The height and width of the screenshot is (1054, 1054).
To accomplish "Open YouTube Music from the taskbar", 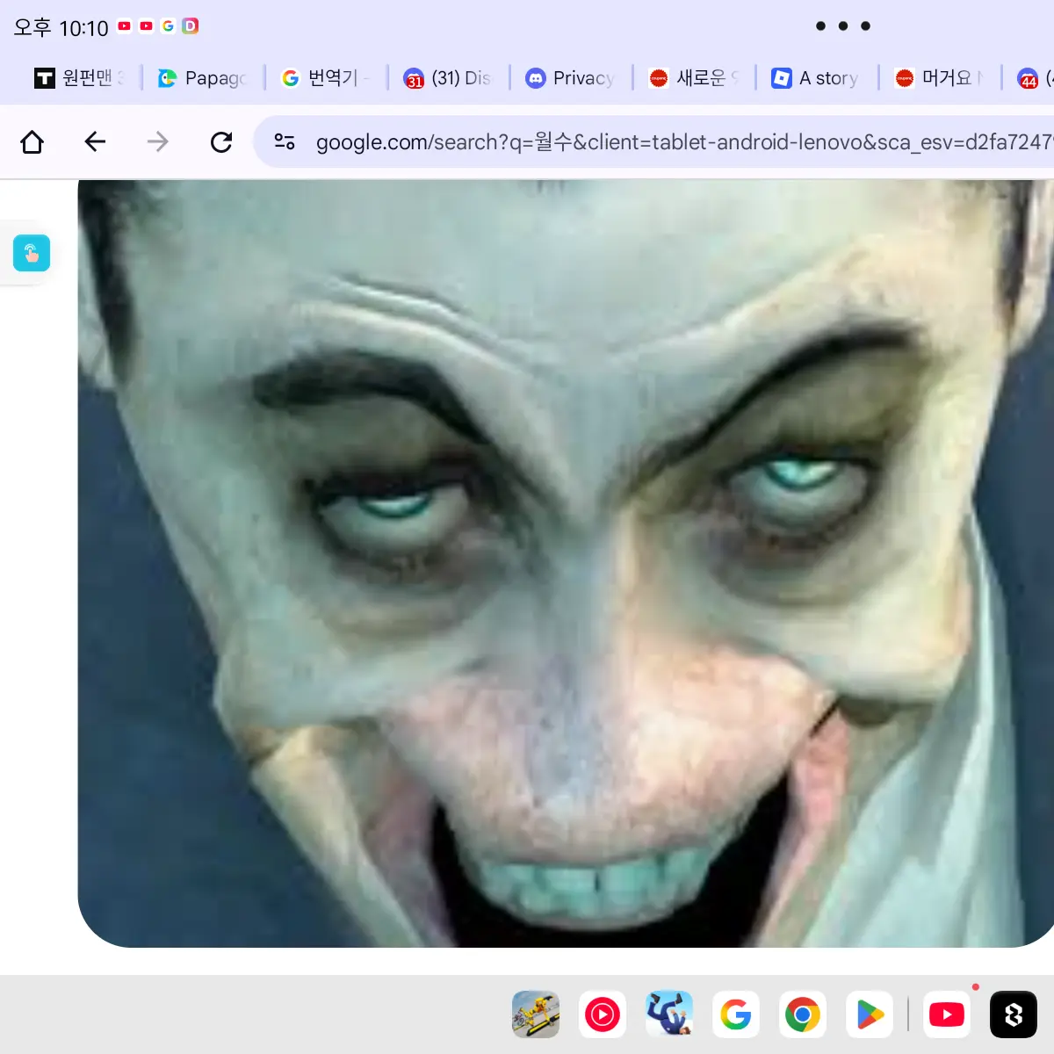I will [603, 1015].
